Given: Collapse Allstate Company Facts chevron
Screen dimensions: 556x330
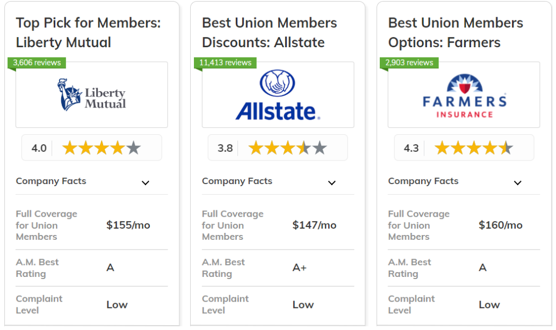Looking at the screenshot, I should point(331,182).
